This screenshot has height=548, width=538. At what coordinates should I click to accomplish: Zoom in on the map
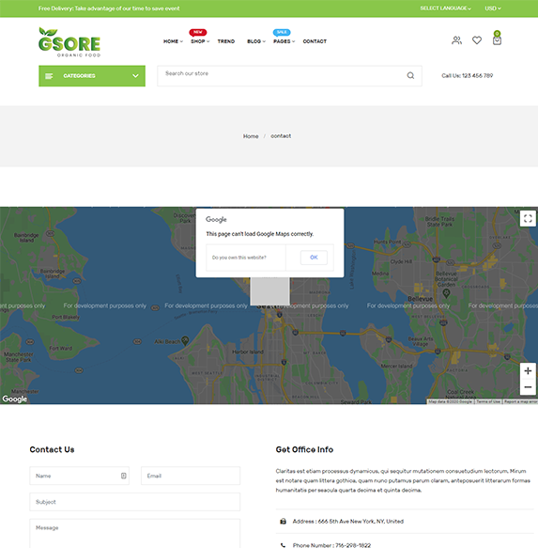click(528, 370)
